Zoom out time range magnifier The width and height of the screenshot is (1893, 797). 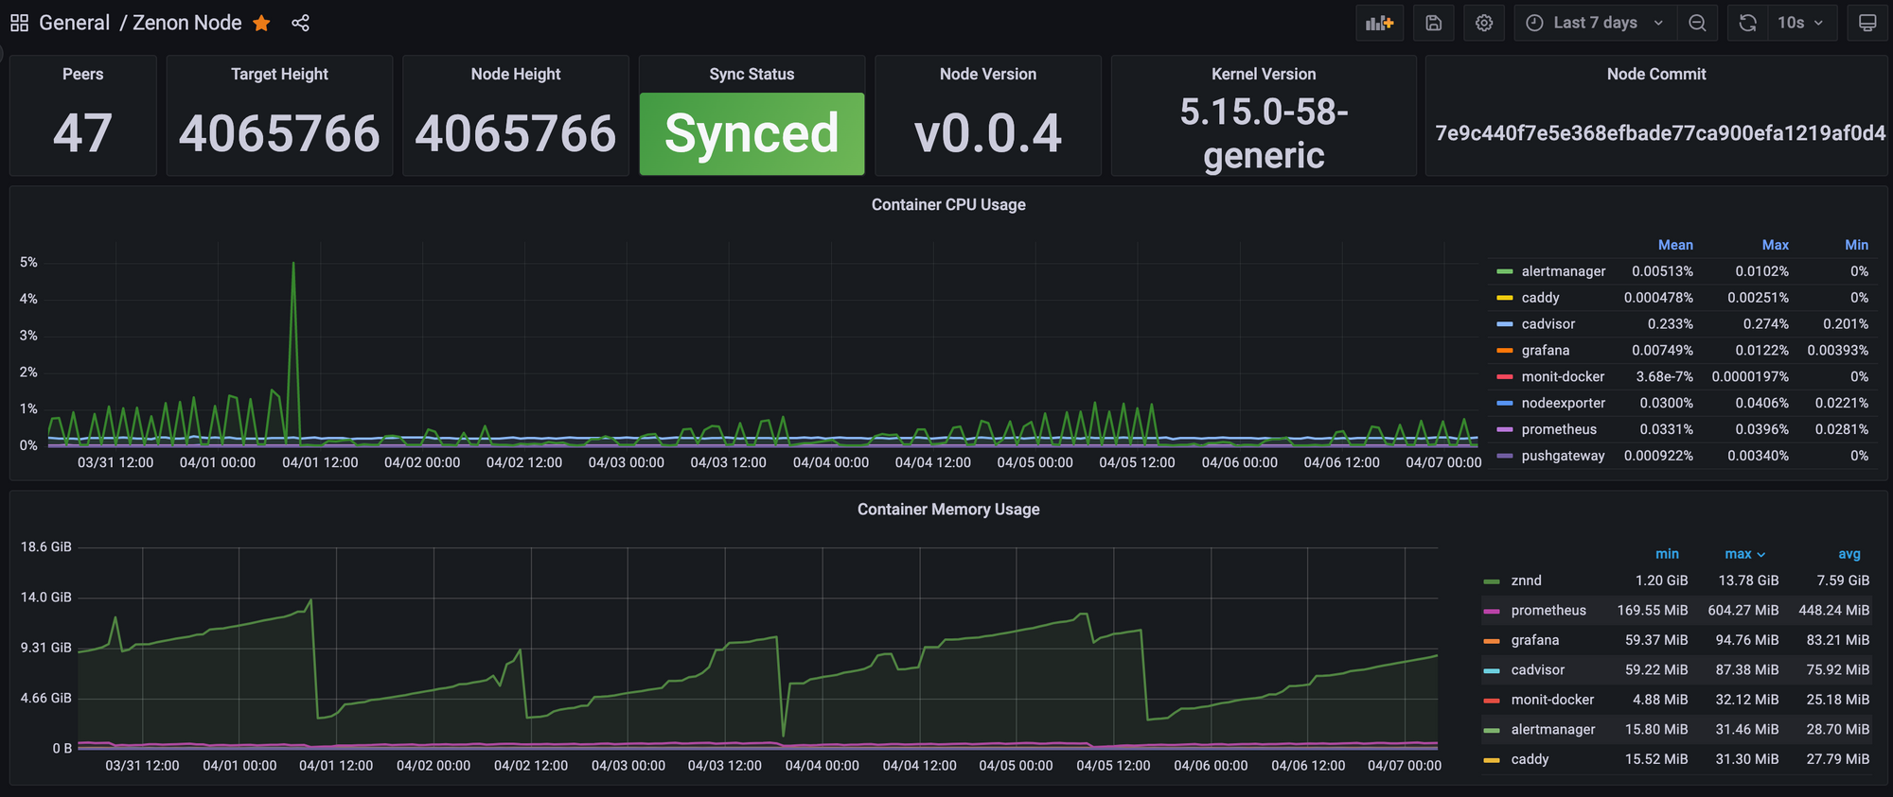click(x=1697, y=23)
